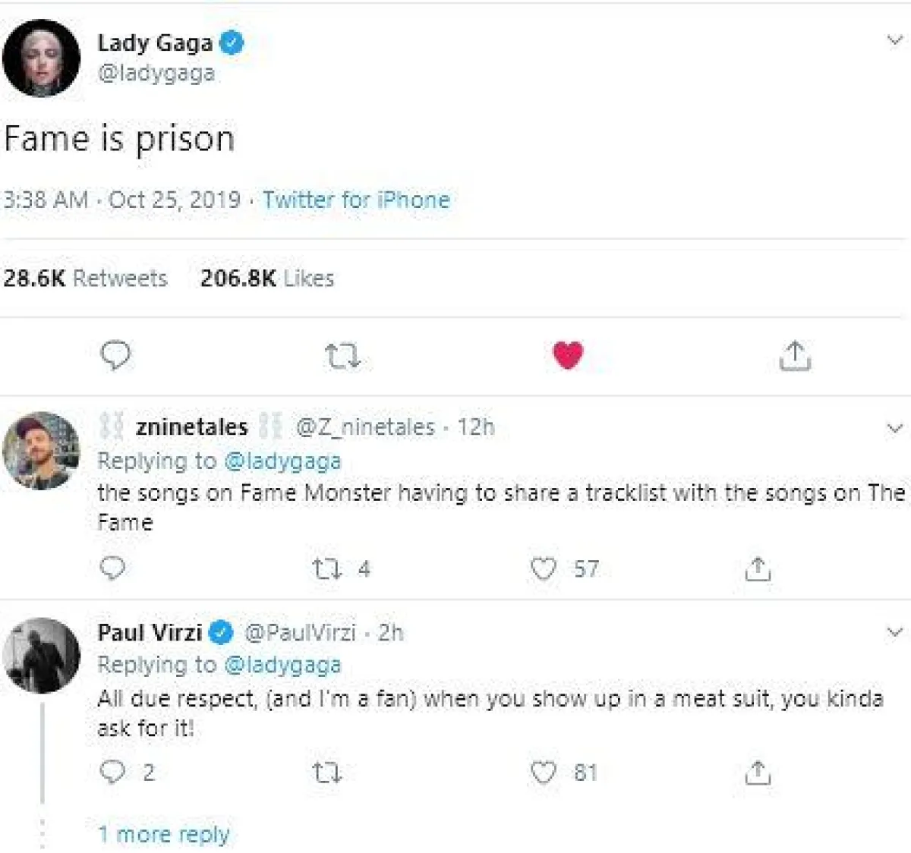
Task: Like zninetales' reply with 57 likes
Action: [x=544, y=568]
